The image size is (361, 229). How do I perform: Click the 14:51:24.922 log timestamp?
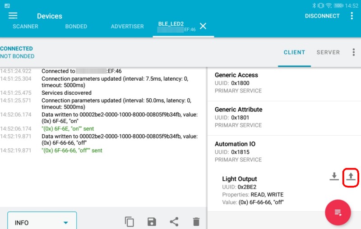coord(16,71)
